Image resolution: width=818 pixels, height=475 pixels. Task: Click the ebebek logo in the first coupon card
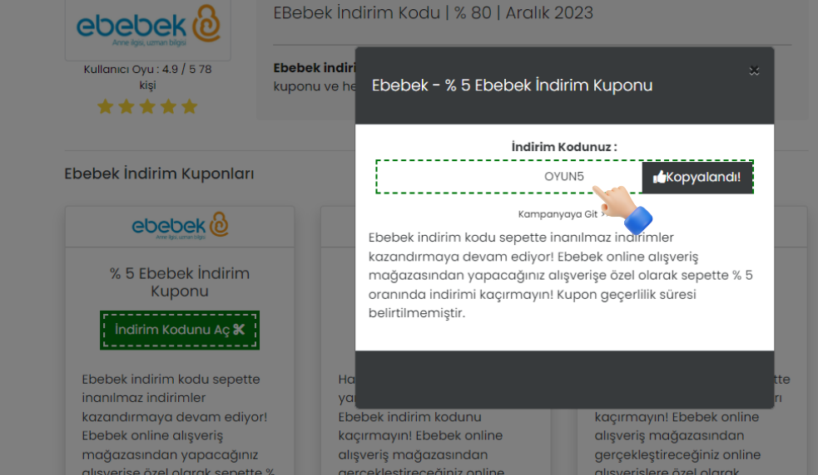tap(180, 225)
